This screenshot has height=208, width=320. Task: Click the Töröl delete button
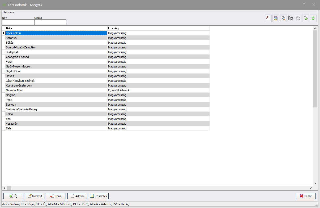tap(56, 196)
